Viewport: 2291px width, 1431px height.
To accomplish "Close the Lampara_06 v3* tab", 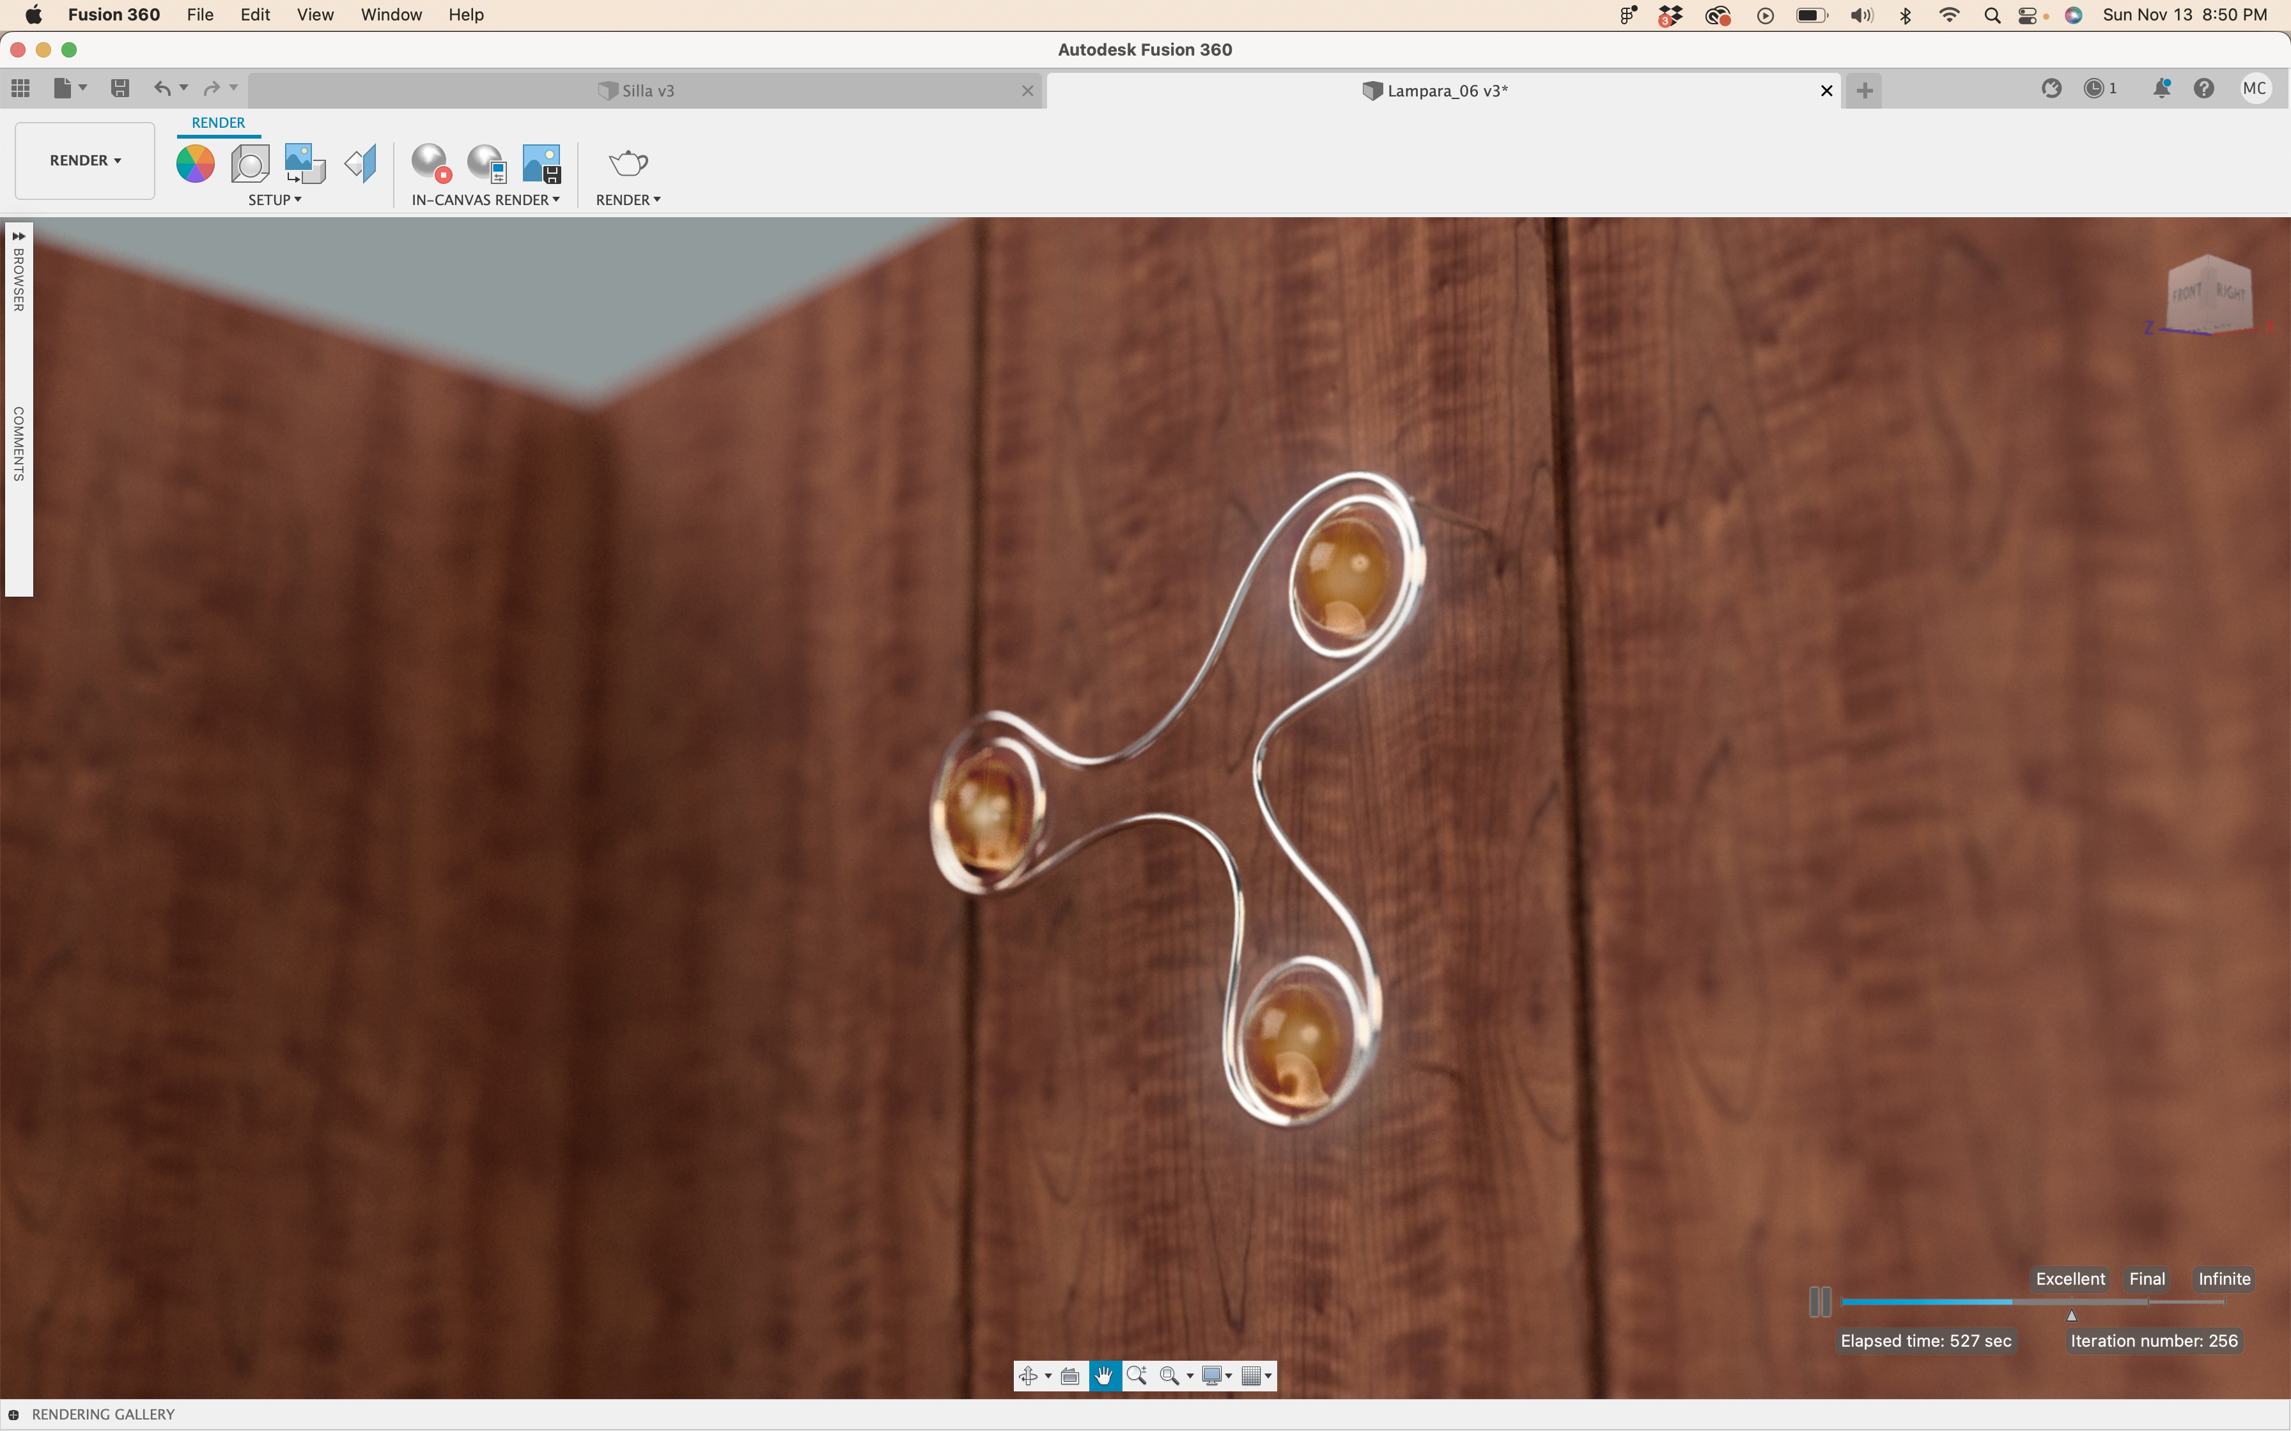I will [1826, 91].
